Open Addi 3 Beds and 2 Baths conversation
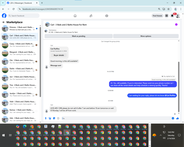This screenshot has width=184, height=147. tap(20, 103)
